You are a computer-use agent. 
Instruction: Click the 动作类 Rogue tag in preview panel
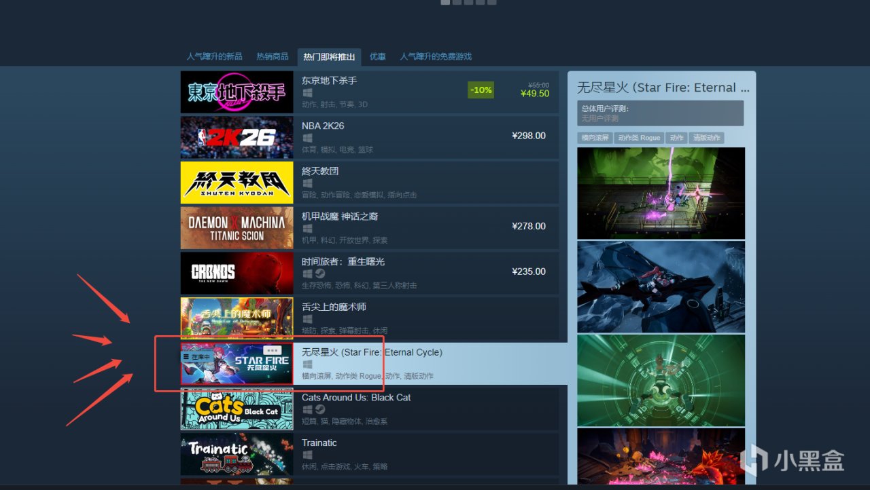point(639,138)
